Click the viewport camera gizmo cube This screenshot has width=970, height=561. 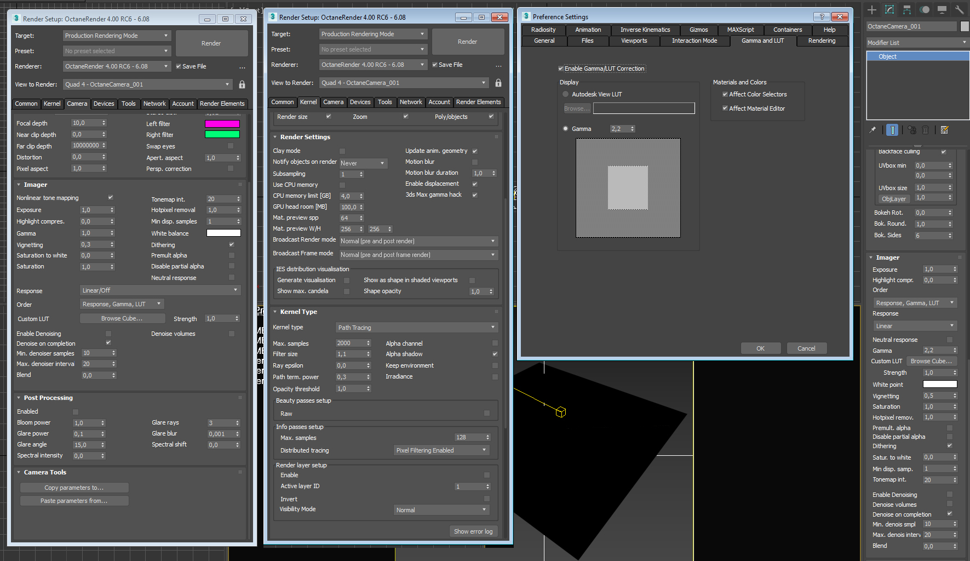pyautogui.click(x=560, y=412)
